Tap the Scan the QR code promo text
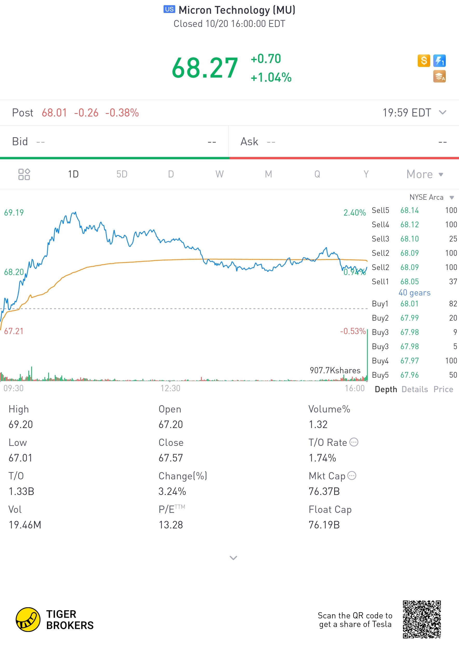This screenshot has width=459, height=669. (x=355, y=620)
